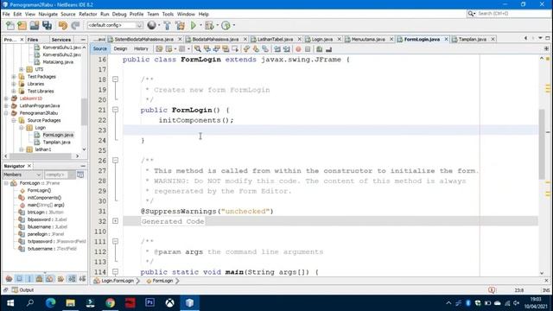The width and height of the screenshot is (553, 311).
Task: Switch to History view
Action: [x=141, y=49]
